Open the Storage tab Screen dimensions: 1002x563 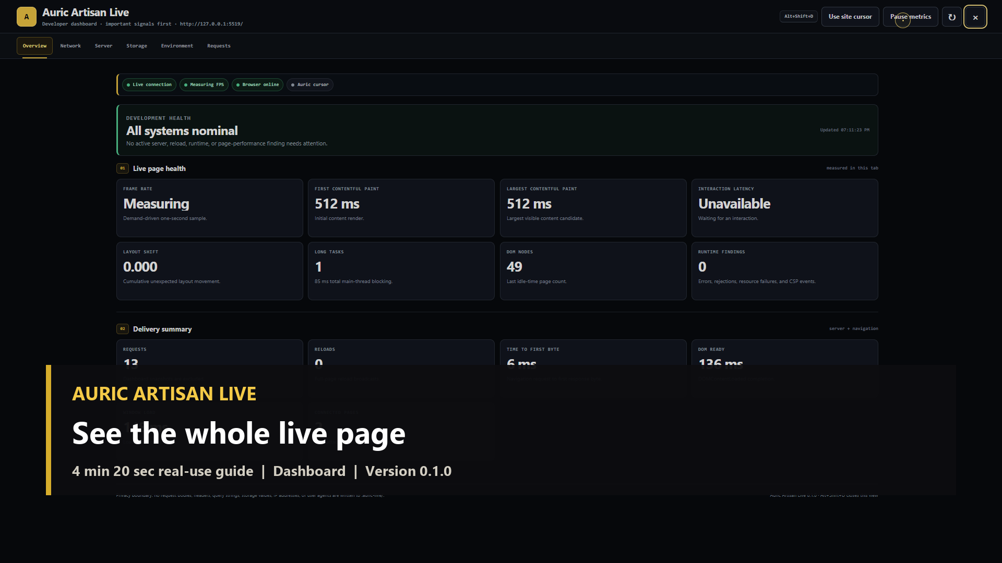click(x=137, y=46)
